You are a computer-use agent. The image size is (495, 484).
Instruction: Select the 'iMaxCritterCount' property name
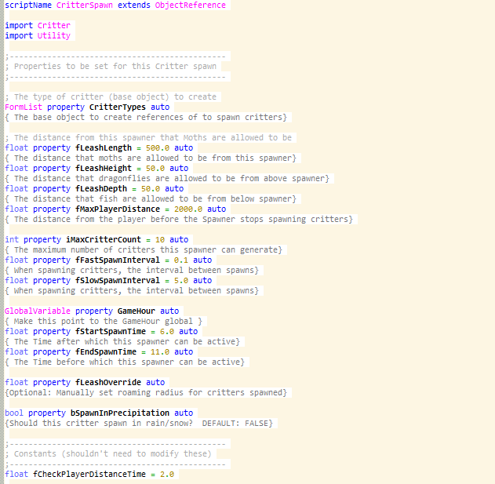pos(104,239)
